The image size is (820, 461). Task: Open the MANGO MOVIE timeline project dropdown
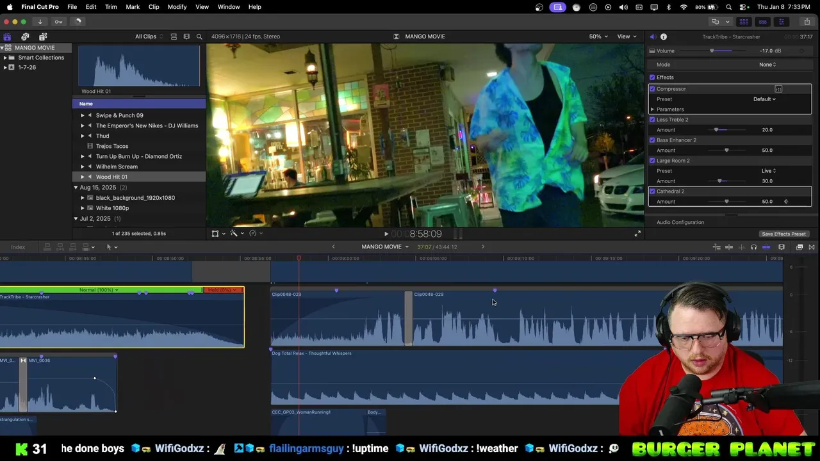pyautogui.click(x=385, y=247)
